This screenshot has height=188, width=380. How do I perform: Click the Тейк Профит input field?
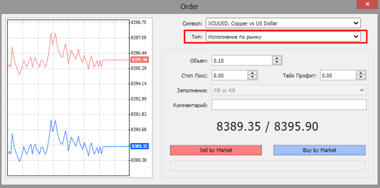pyautogui.click(x=338, y=76)
